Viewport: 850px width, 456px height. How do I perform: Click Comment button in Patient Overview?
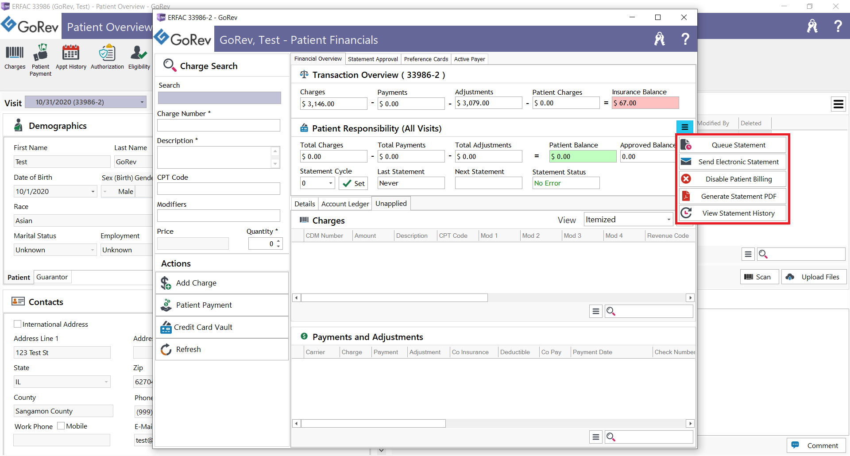coord(816,445)
